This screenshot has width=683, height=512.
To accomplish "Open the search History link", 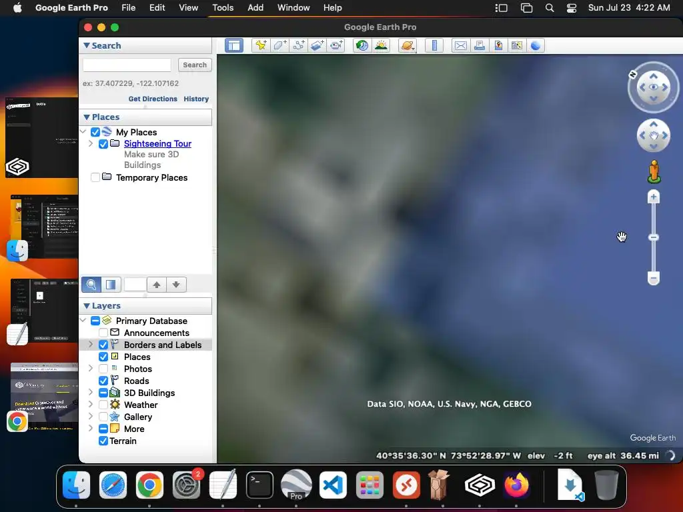I will (196, 99).
